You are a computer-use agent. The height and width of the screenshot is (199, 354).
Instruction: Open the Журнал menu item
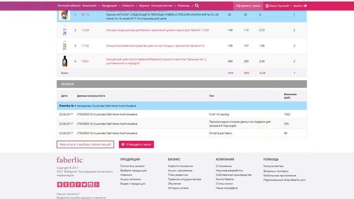tap(144, 6)
